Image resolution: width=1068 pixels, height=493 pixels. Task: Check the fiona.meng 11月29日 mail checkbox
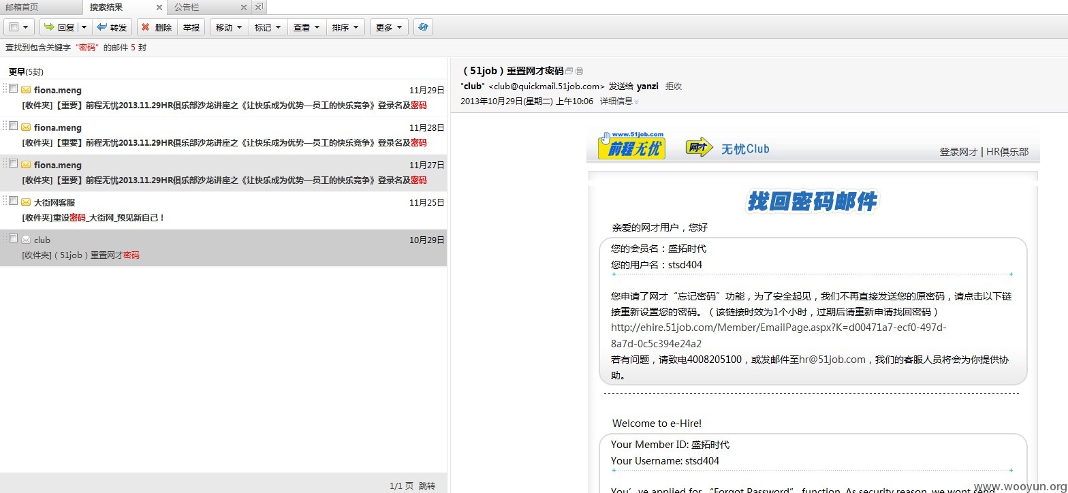click(13, 89)
